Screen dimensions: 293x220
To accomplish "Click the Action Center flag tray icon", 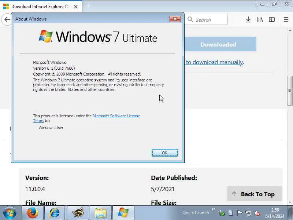I will tap(239, 213).
